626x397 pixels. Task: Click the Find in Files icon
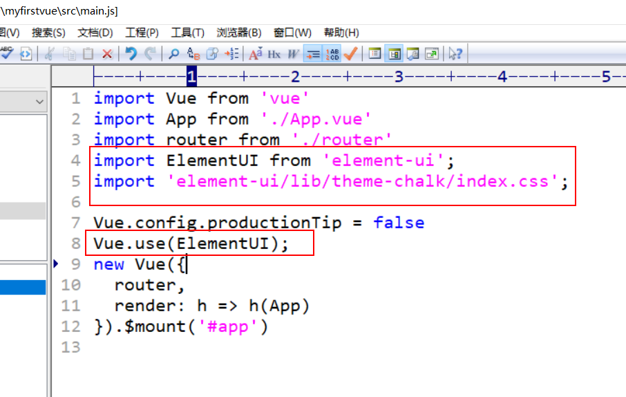point(212,53)
